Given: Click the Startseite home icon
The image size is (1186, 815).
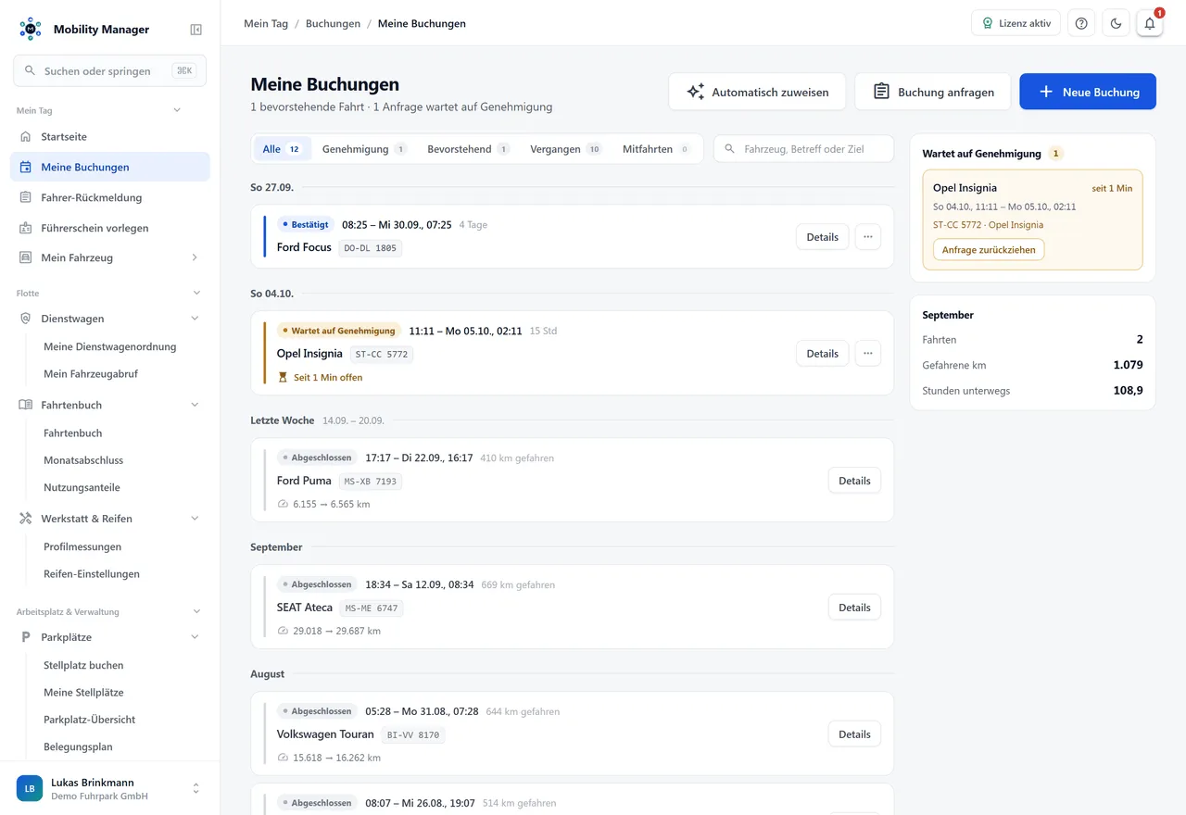Looking at the screenshot, I should pyautogui.click(x=26, y=136).
